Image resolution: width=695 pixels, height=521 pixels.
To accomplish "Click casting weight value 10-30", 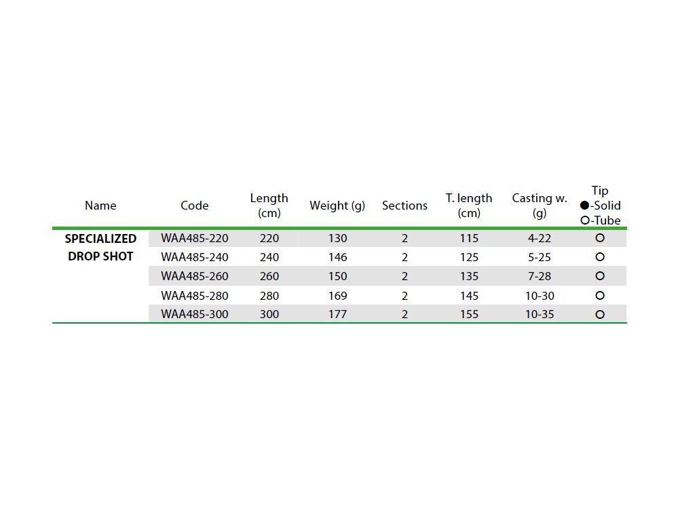I will (540, 296).
